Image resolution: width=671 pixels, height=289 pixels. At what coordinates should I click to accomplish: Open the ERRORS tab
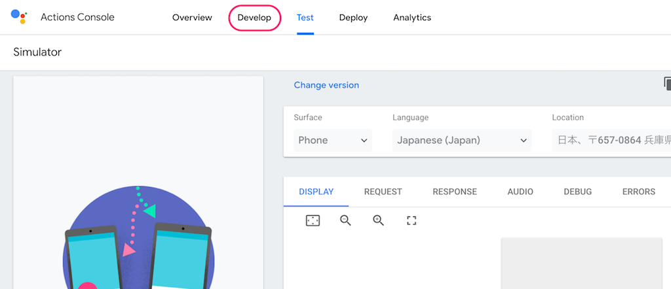pos(639,192)
